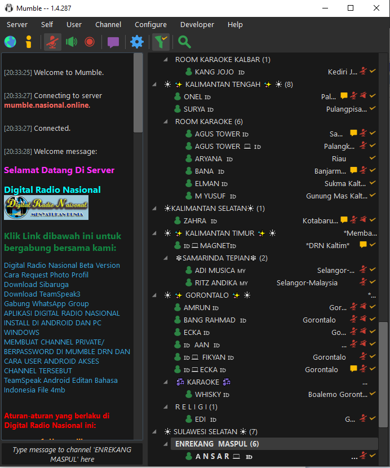Toggle the channel filter button
This screenshot has width=390, height=468.
click(161, 42)
